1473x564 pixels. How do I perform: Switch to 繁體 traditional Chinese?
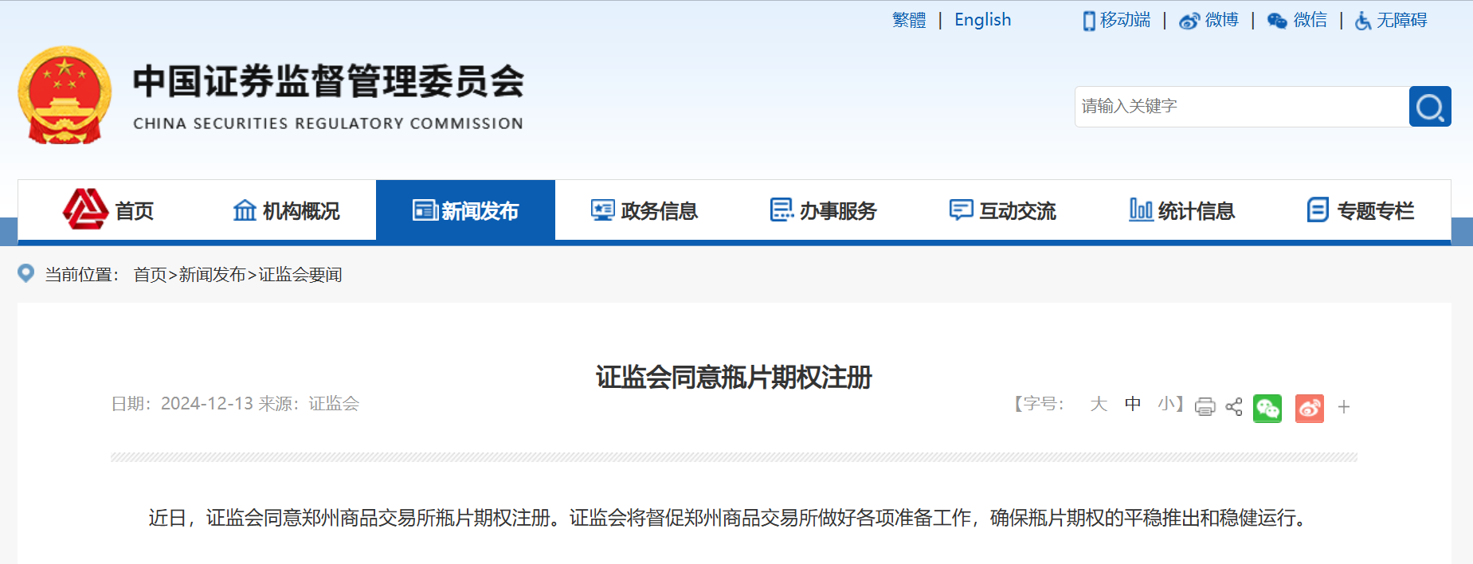pyautogui.click(x=909, y=20)
